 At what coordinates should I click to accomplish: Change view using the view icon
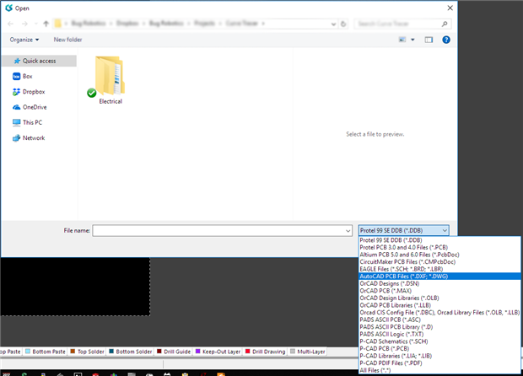pos(402,40)
